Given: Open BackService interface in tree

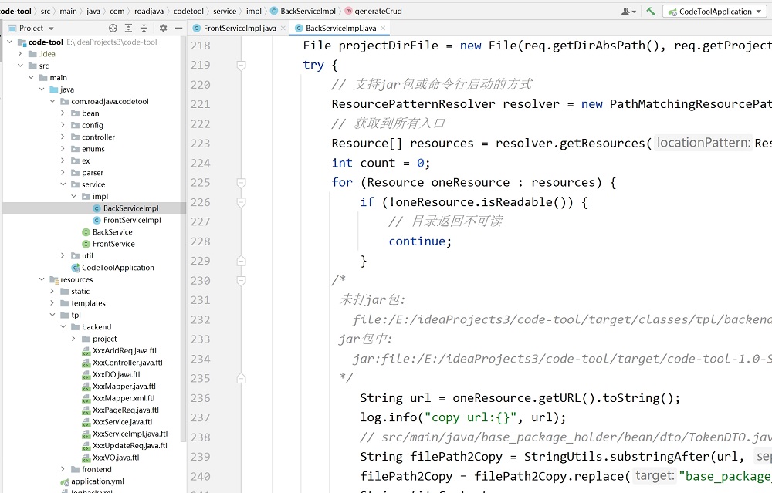Looking at the screenshot, I should [112, 231].
